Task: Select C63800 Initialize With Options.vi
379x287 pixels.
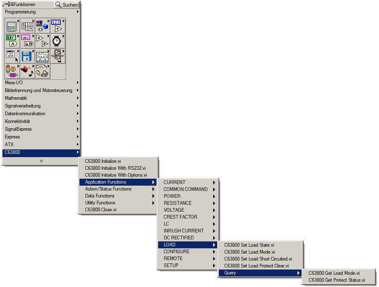Action: tap(118, 175)
